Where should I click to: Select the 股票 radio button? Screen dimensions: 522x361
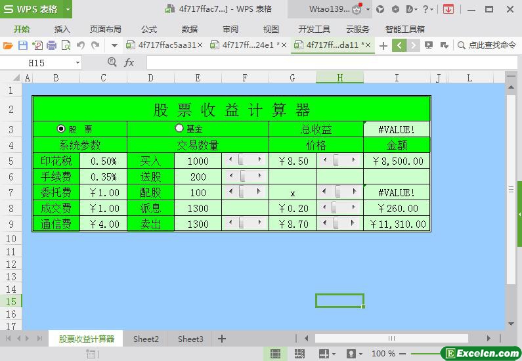tap(62, 129)
